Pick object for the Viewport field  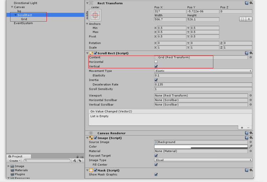tap(251, 95)
